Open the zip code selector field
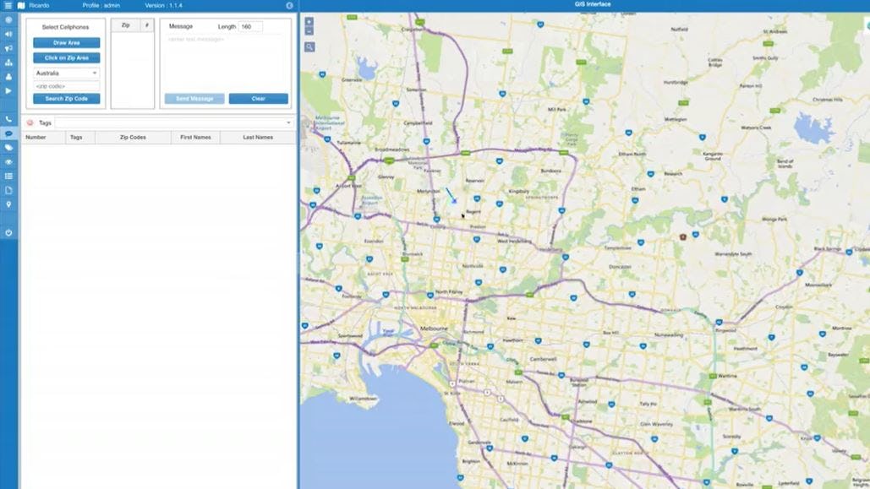The image size is (870, 489). (x=65, y=85)
